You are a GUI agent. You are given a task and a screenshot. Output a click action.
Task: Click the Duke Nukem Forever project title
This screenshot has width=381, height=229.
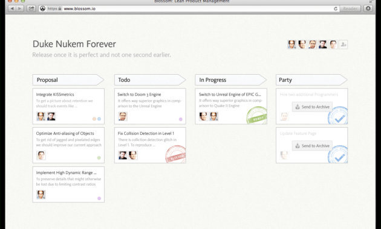click(x=74, y=44)
